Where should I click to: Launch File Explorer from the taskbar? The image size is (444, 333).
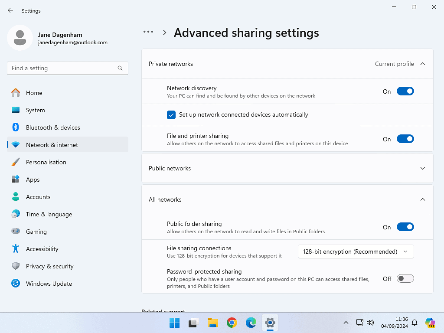[x=212, y=323]
